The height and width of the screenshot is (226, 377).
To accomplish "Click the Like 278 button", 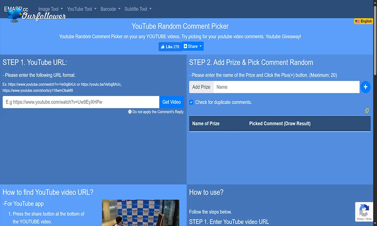I will point(170,47).
